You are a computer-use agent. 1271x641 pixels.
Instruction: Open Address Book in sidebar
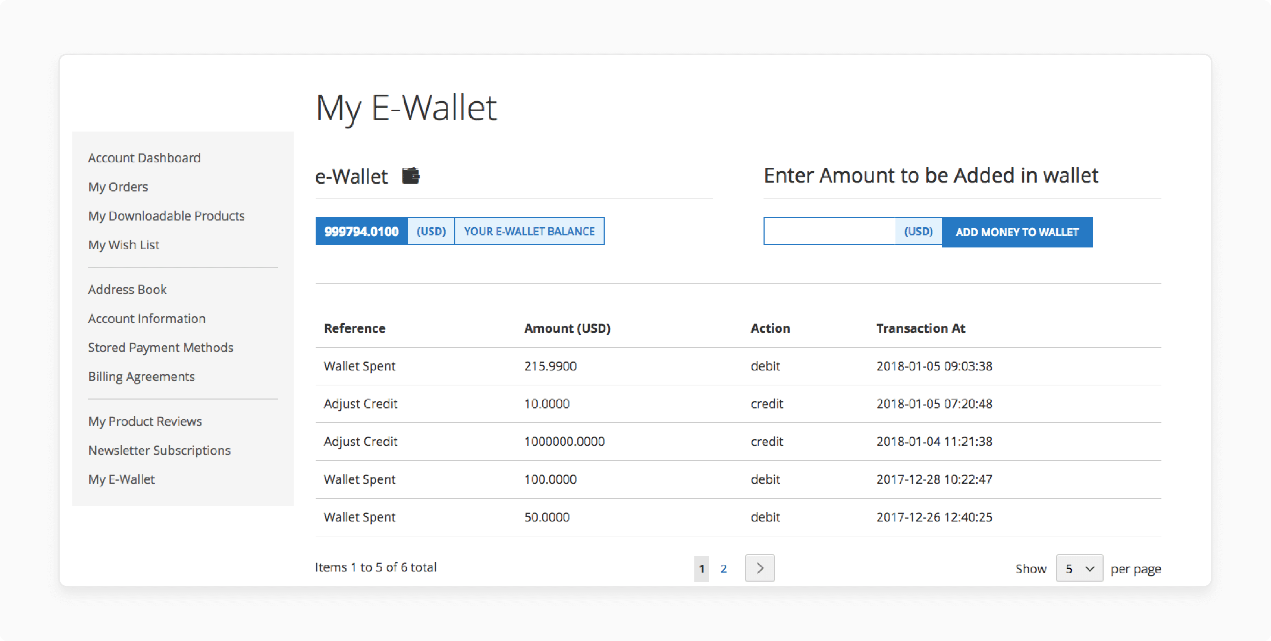(127, 289)
